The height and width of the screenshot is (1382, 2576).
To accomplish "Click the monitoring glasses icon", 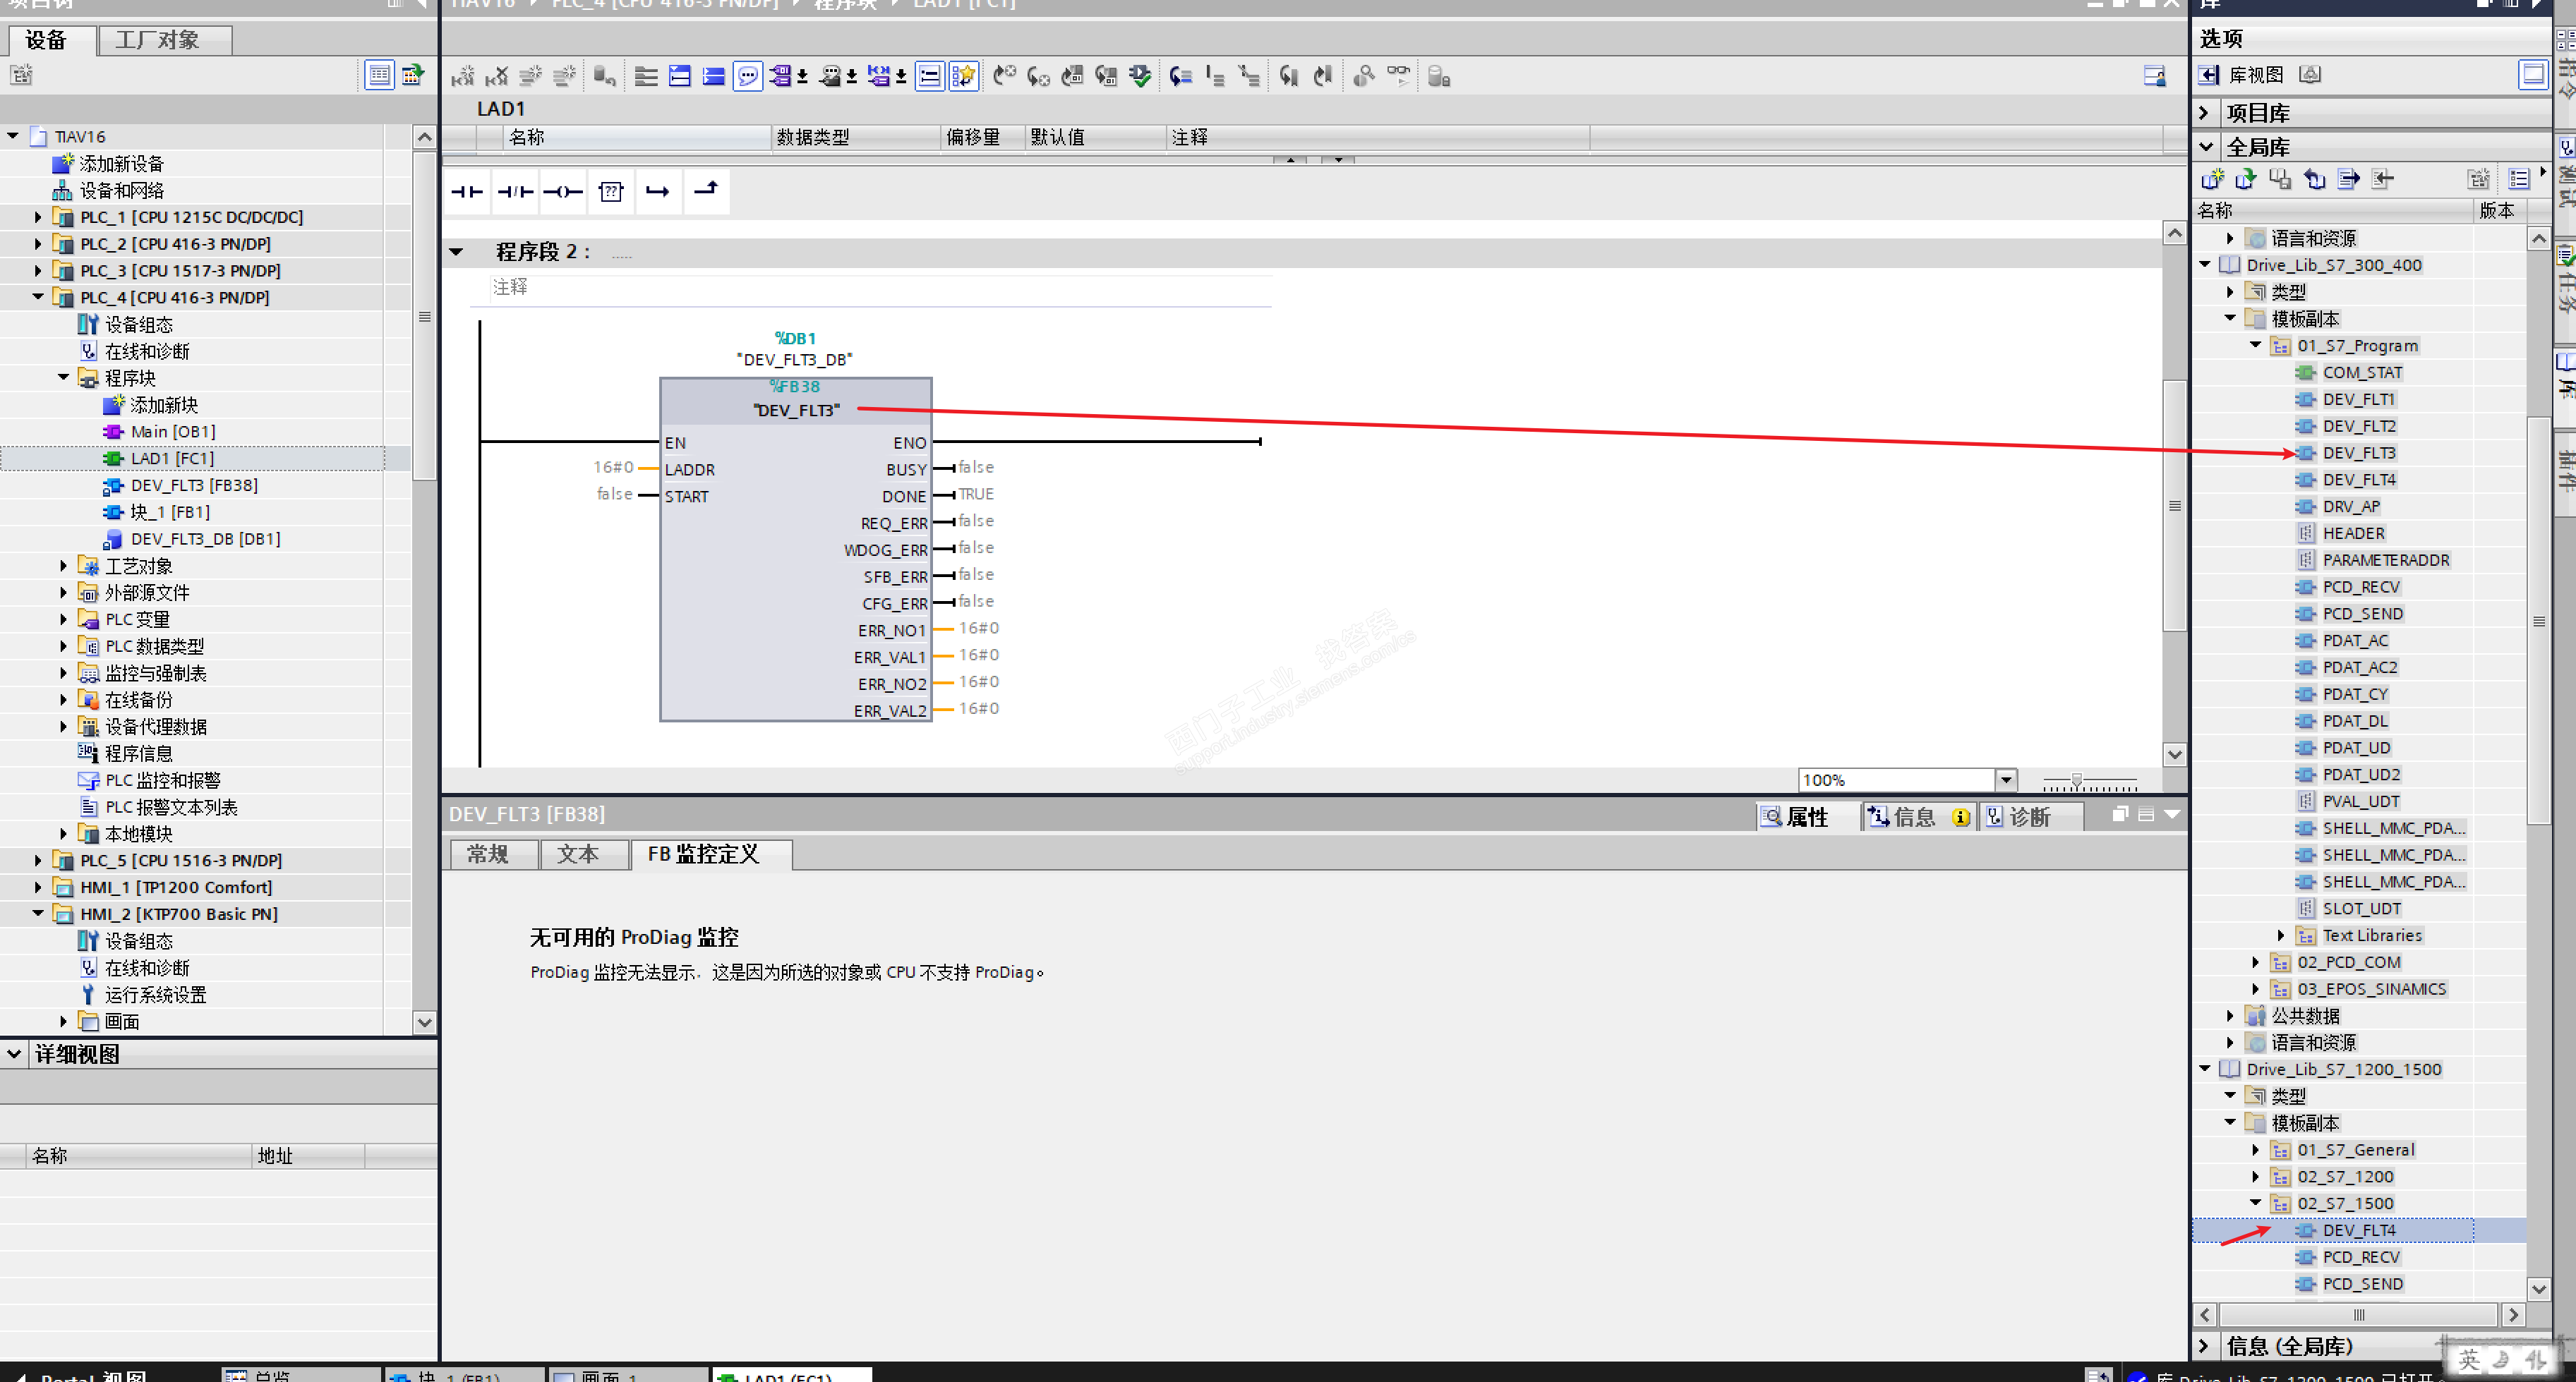I will tap(1398, 76).
